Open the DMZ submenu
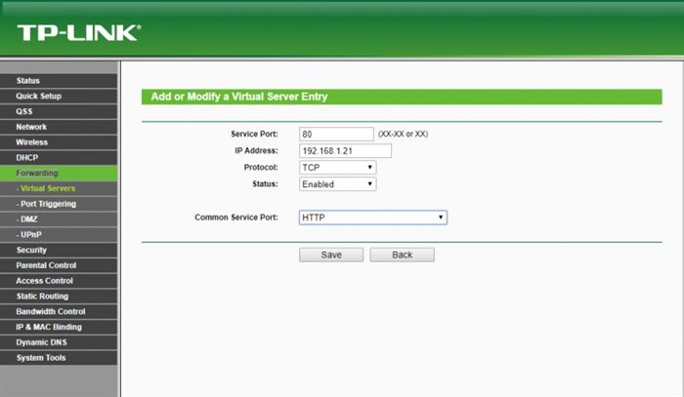 (x=59, y=219)
